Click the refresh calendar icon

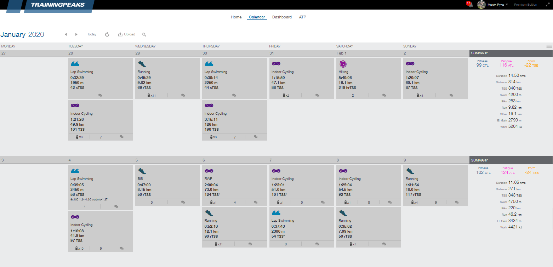107,34
